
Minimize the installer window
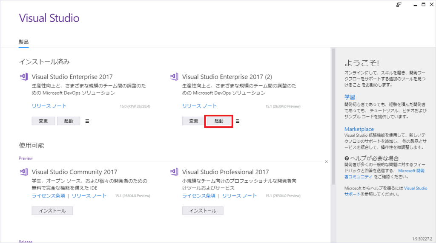click(415, 5)
